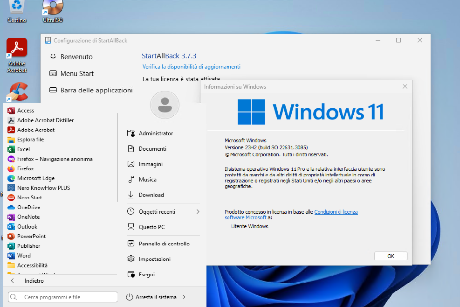This screenshot has width=460, height=307.
Task: Expand shutdown options arrow next to Arresta
Action: 184,297
